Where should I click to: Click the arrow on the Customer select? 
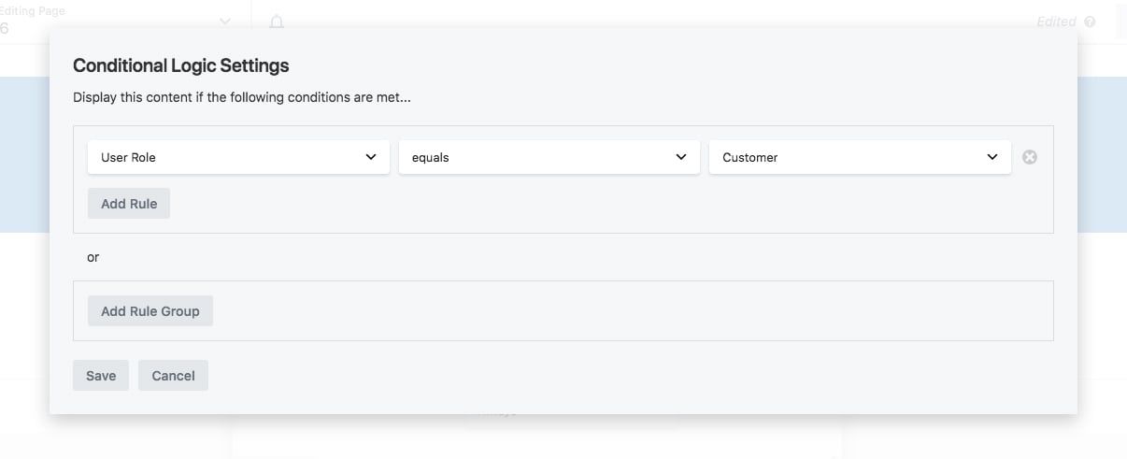click(x=992, y=157)
